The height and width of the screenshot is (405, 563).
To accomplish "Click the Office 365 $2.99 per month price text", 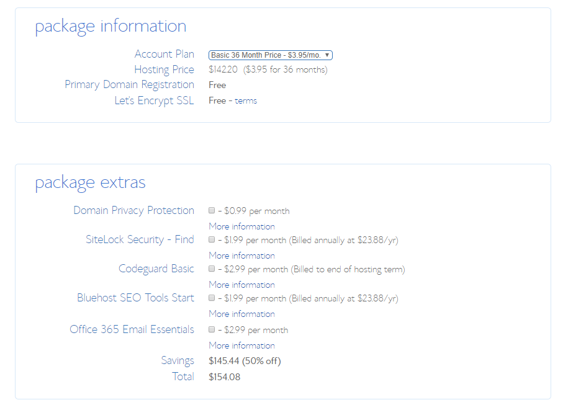I will coord(256,330).
